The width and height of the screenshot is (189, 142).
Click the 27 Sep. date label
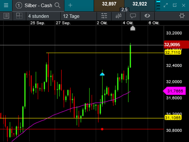pyautogui.click(x=63, y=23)
